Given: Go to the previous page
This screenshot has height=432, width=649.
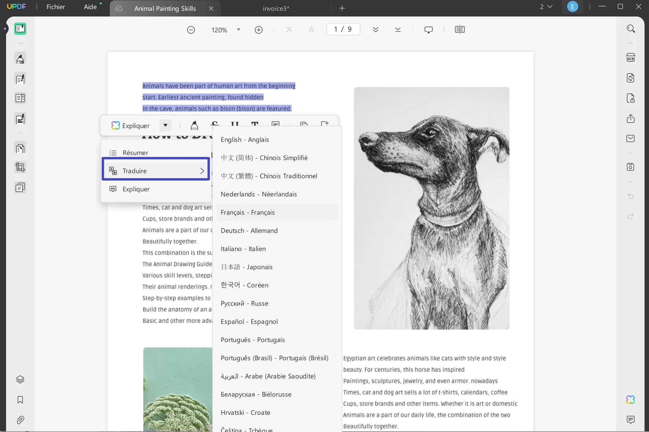Looking at the screenshot, I should (311, 30).
